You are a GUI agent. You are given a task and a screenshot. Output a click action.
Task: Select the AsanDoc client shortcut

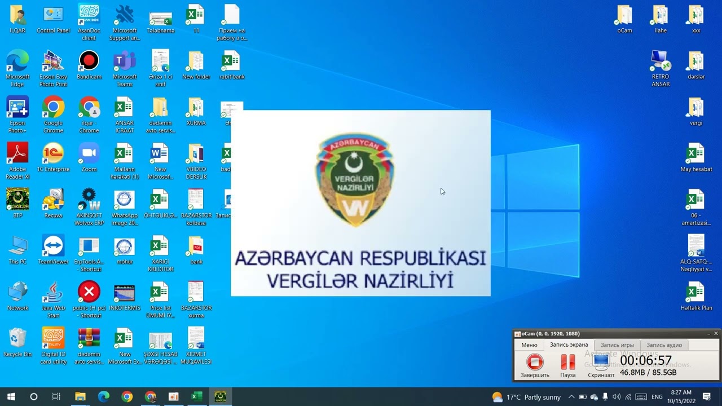(89, 23)
